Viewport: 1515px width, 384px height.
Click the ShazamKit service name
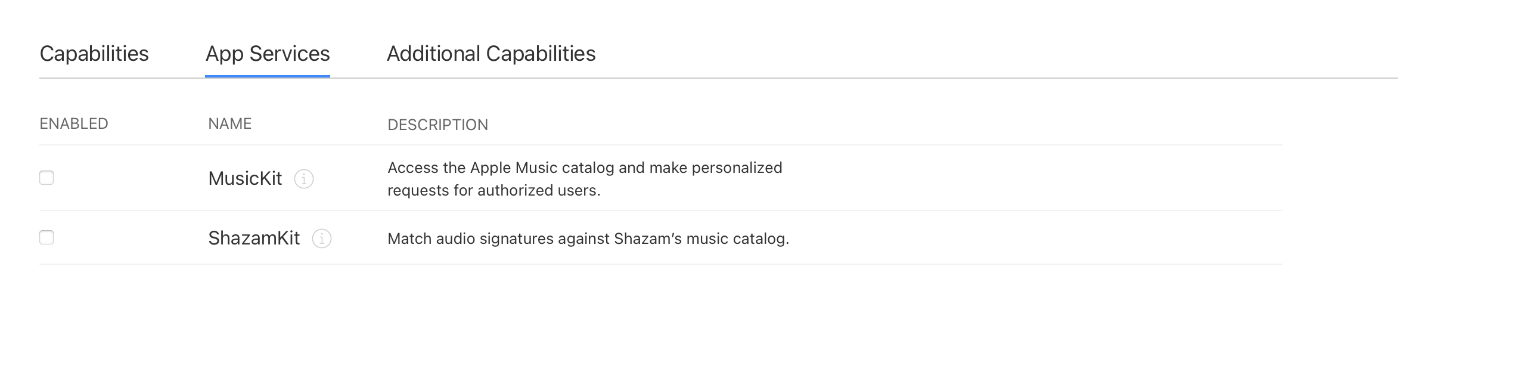[x=254, y=238]
